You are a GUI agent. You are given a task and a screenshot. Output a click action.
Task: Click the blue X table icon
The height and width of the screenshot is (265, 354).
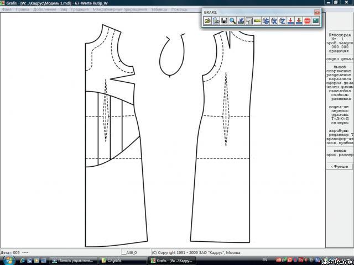point(274,21)
